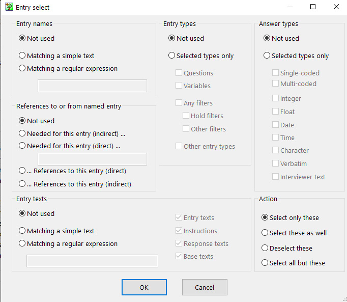Check the Verbatim answer type checkbox

pyautogui.click(x=275, y=163)
